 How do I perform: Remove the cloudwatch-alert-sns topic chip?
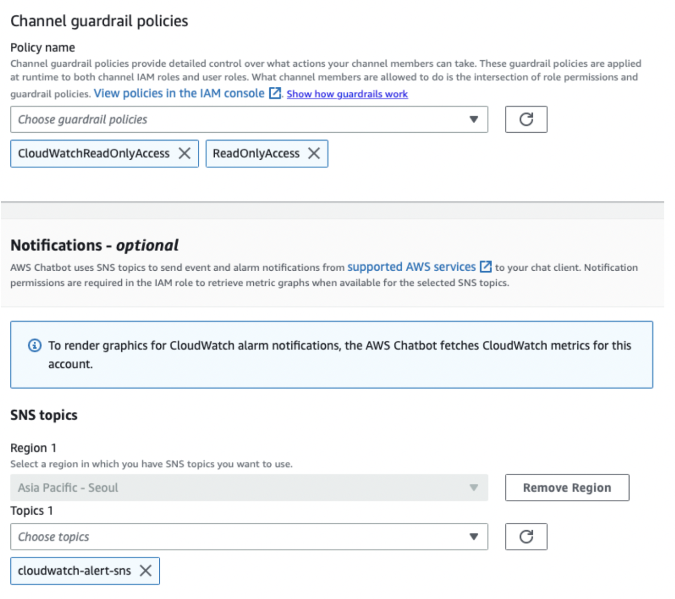click(x=146, y=570)
